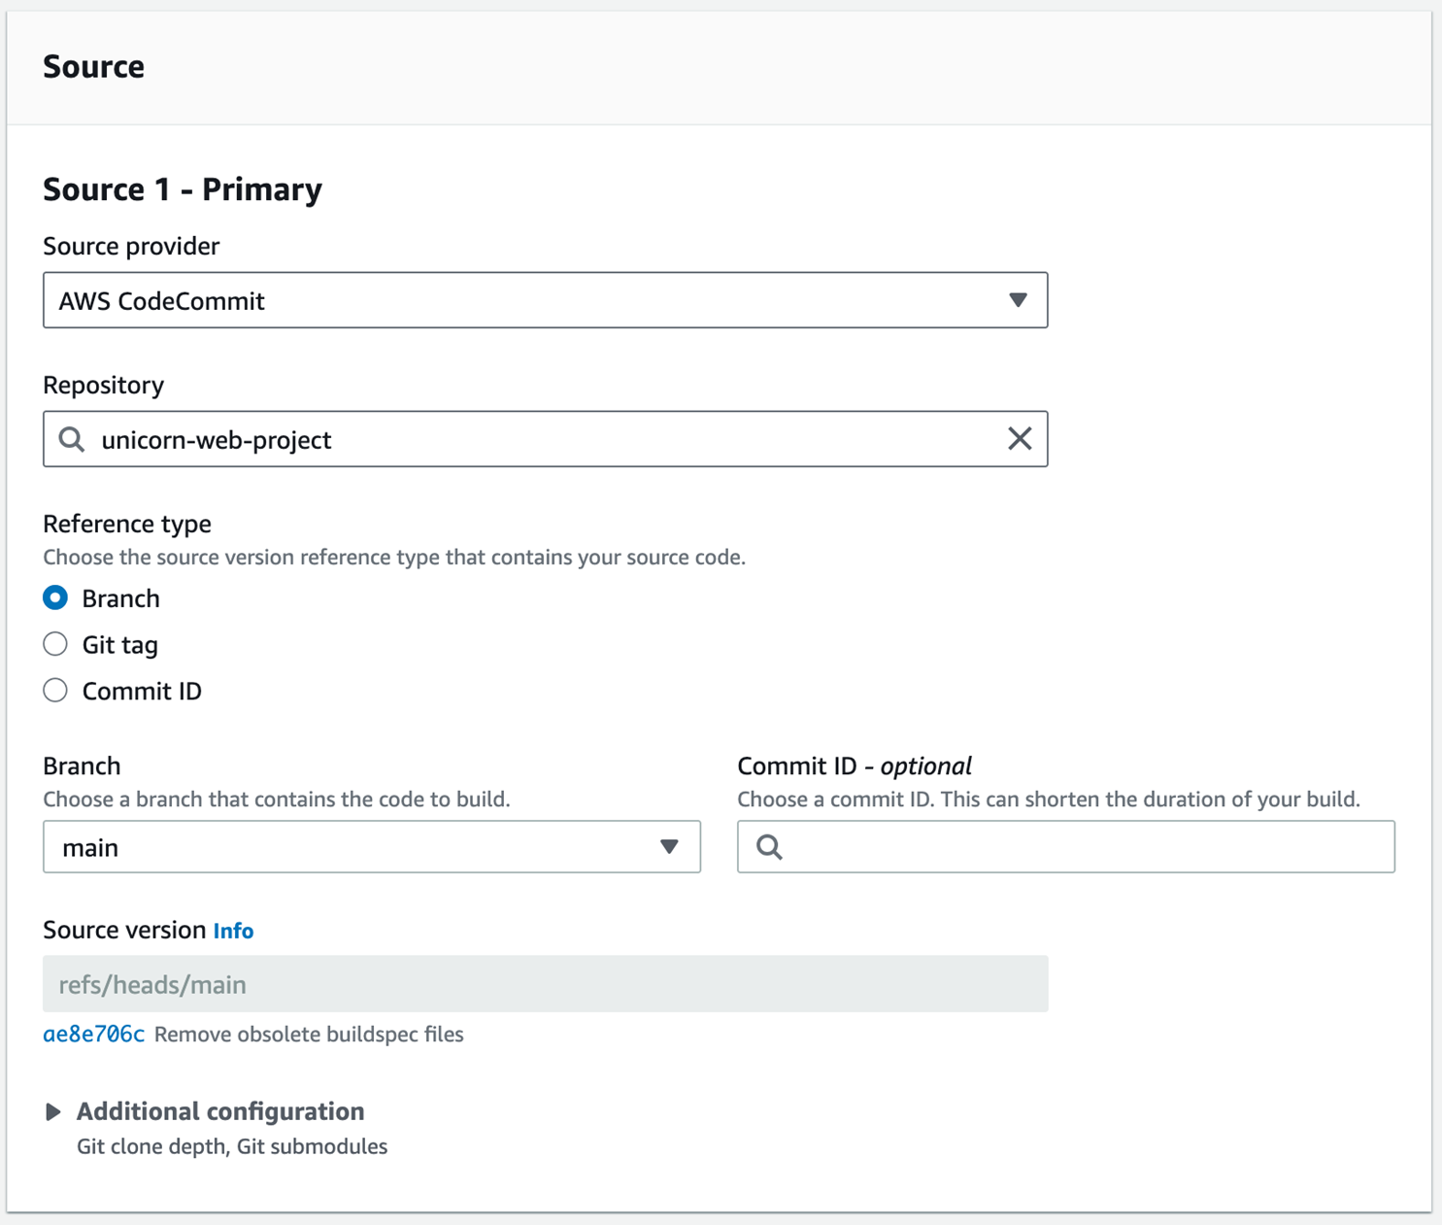Choose the Commit ID reference type

[55, 691]
